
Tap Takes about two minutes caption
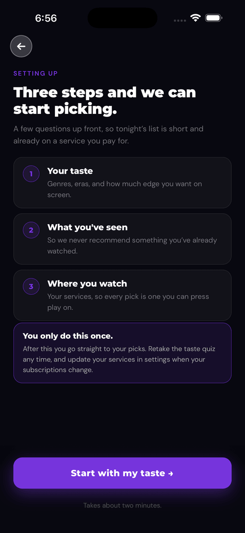coord(122,506)
